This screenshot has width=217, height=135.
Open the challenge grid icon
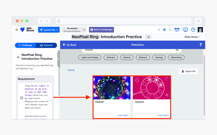pos(165,30)
